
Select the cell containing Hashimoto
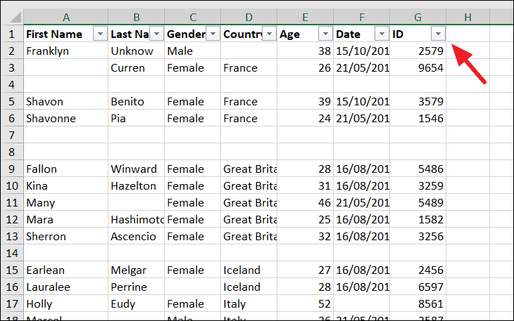pyautogui.click(x=136, y=219)
